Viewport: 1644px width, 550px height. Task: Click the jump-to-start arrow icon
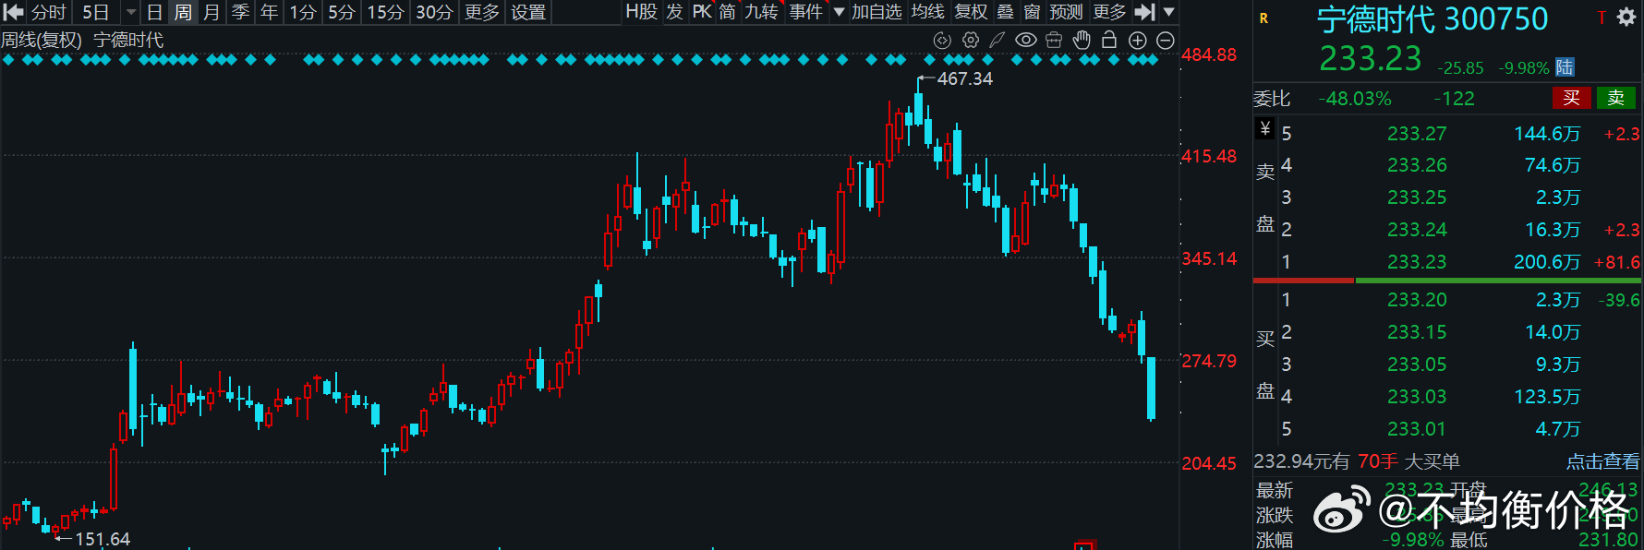click(x=14, y=12)
